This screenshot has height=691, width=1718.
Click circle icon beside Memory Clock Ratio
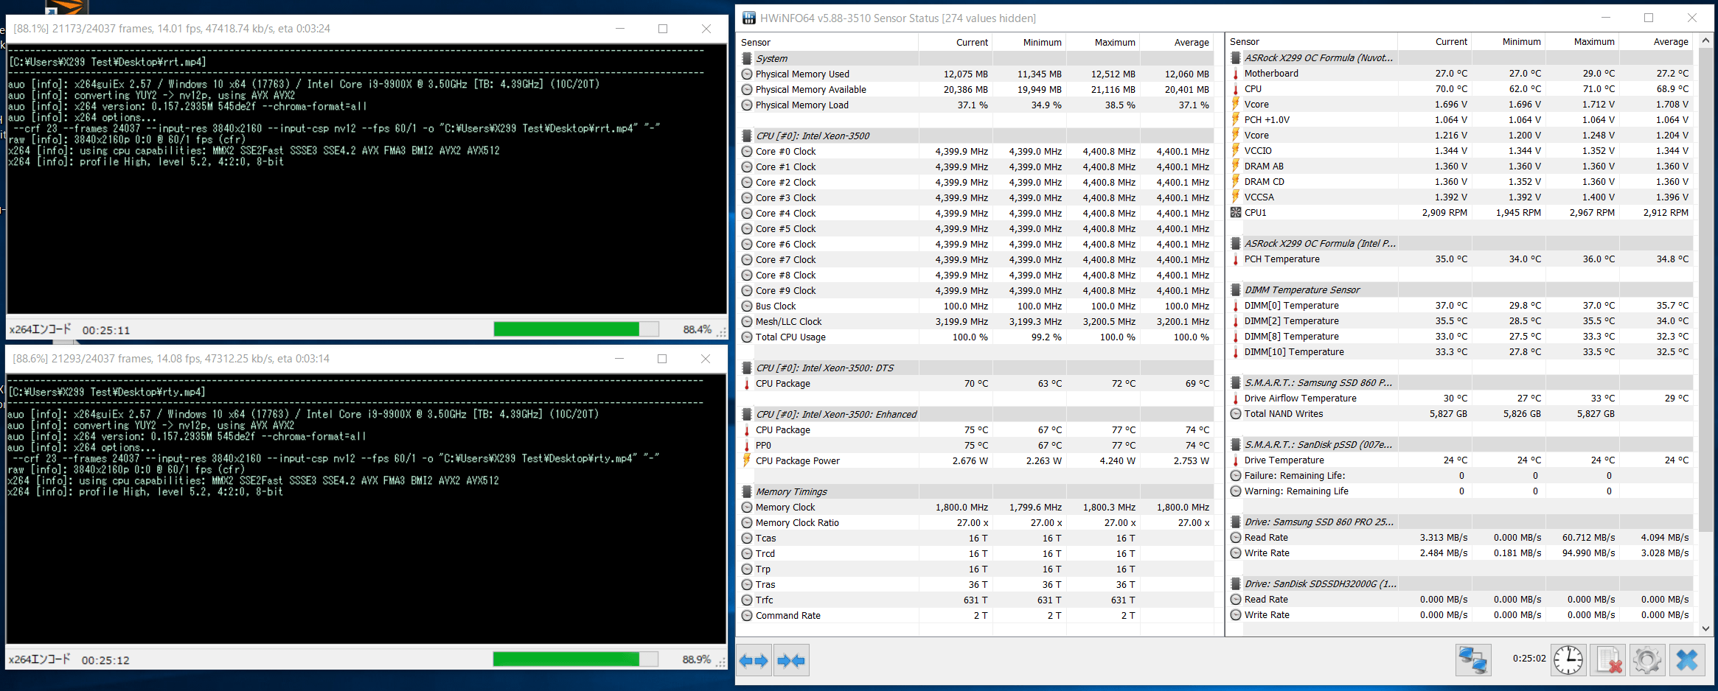tap(747, 523)
